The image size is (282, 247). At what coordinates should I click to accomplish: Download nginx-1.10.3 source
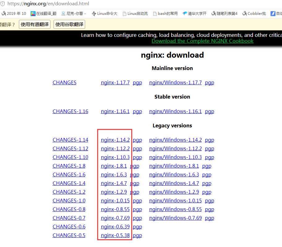coord(115,157)
